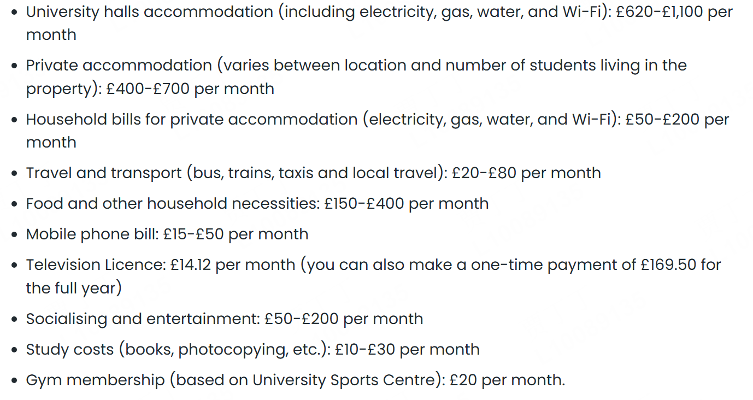The width and height of the screenshot is (753, 400).
Task: Click the £169.50 one-time payment amount
Action: point(668,265)
